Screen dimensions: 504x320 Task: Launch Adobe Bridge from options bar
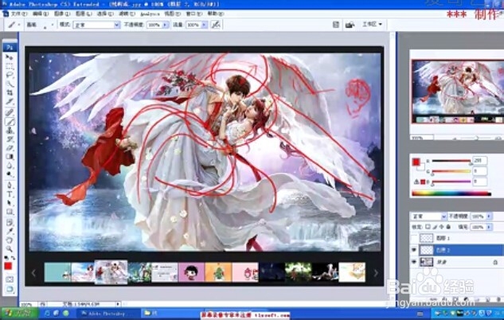coord(350,25)
